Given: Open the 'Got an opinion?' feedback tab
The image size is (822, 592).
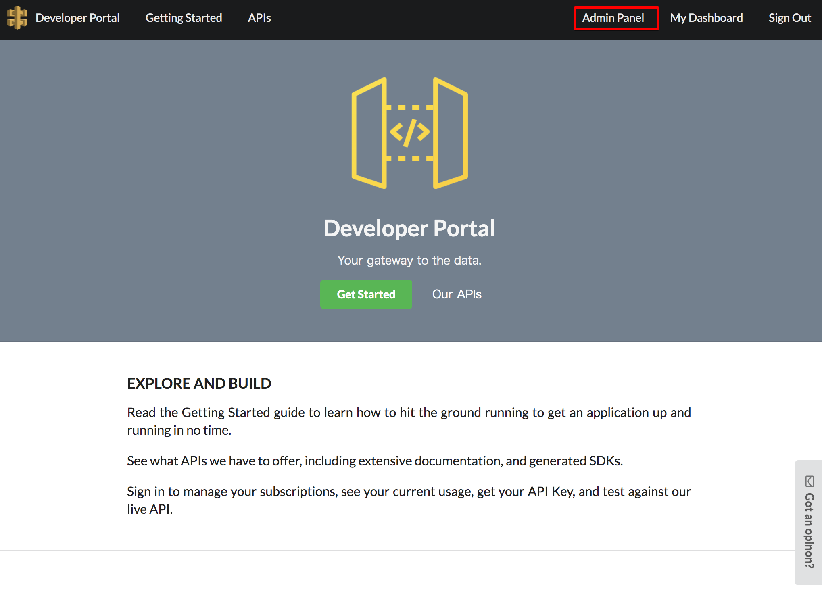Looking at the screenshot, I should click(x=808, y=522).
